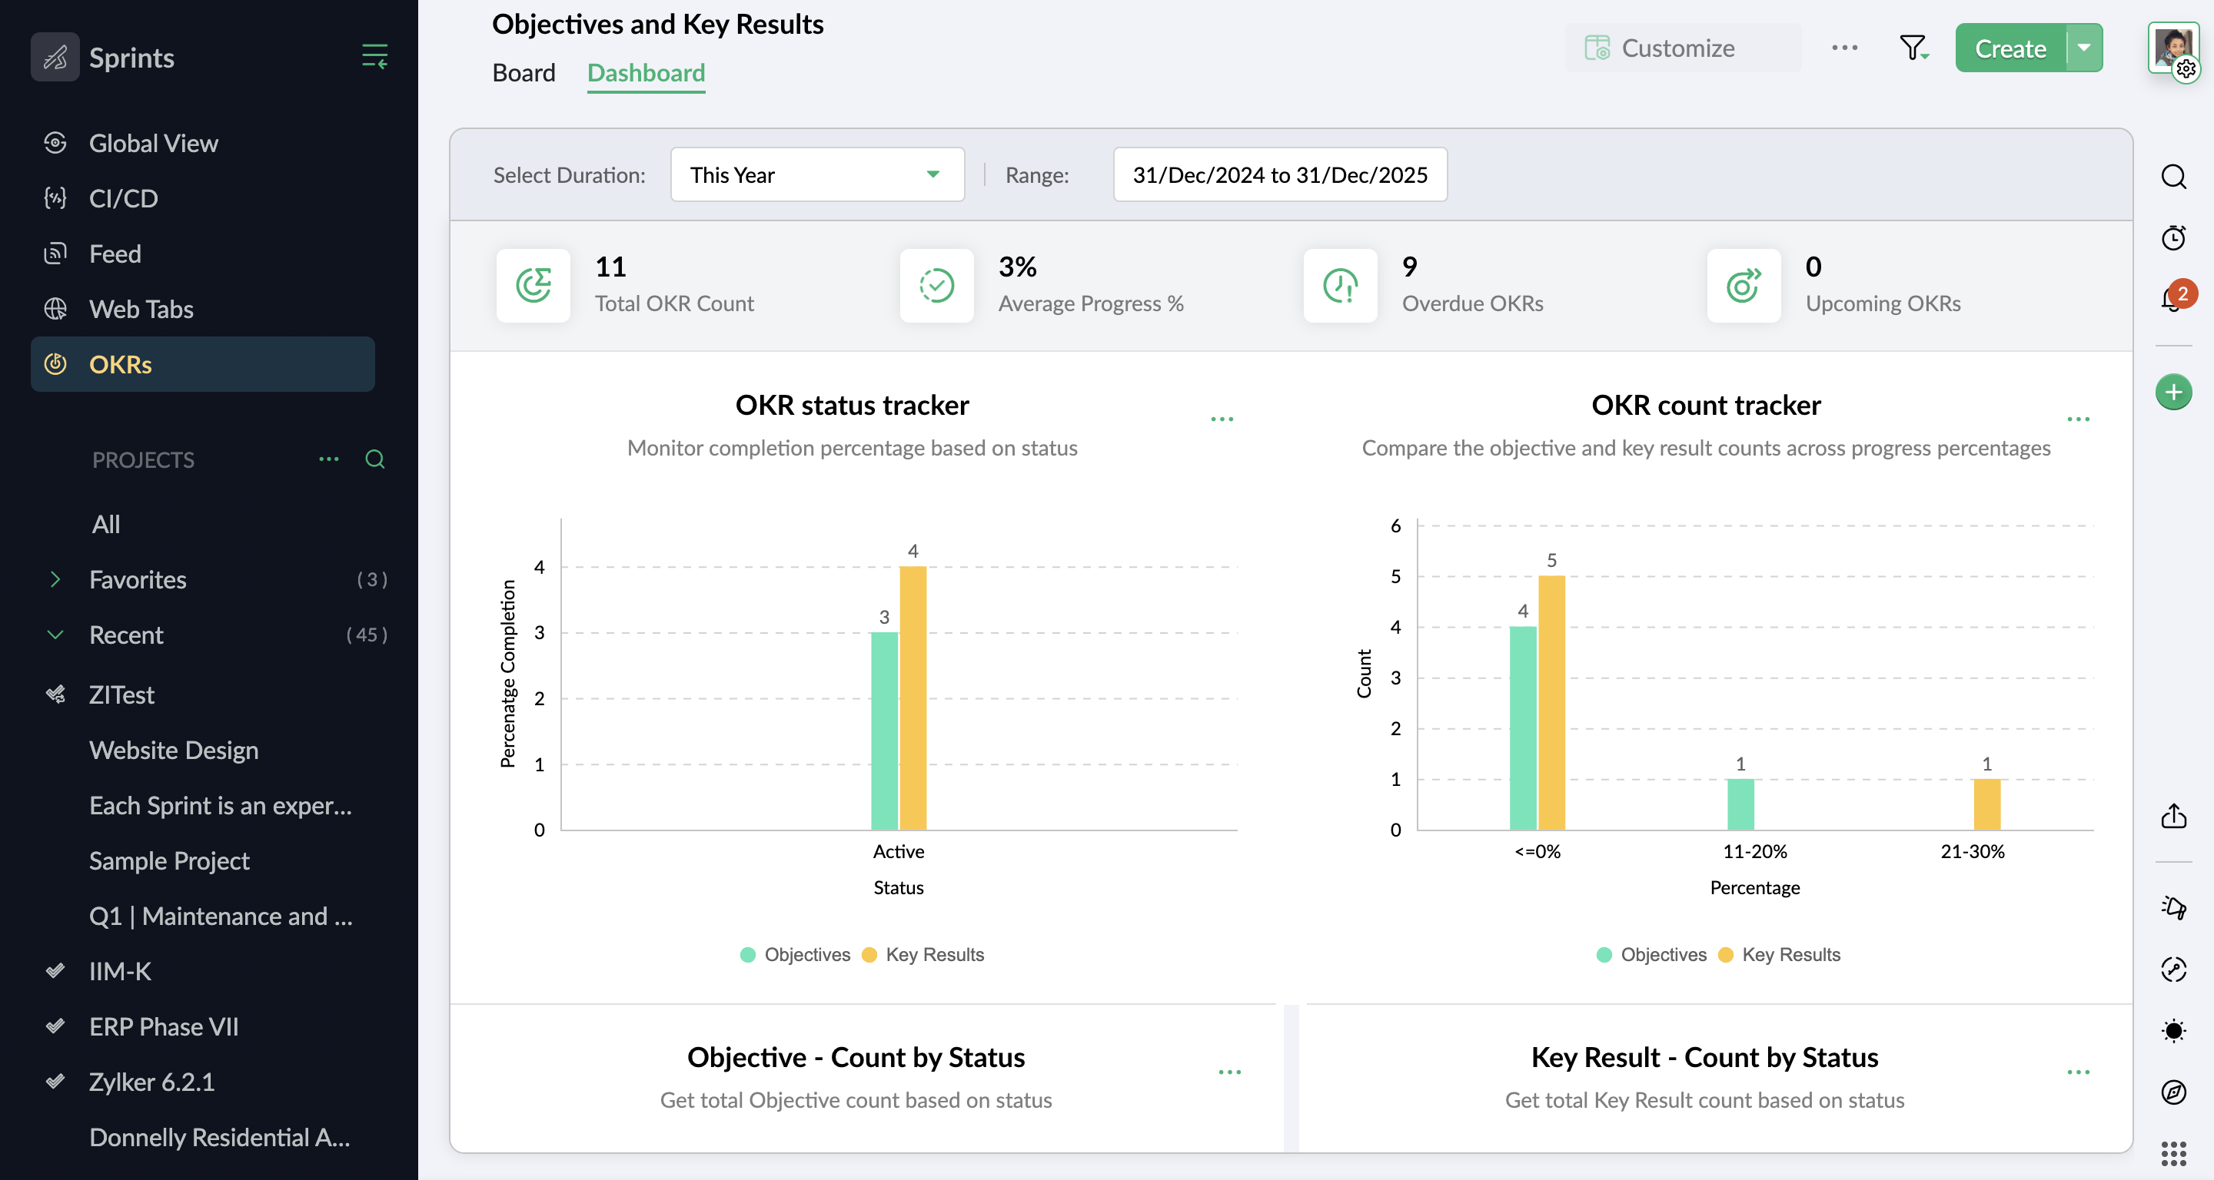Screen dimensions: 2214x1180
Task: Click the Average Progress % icon
Action: tap(937, 286)
